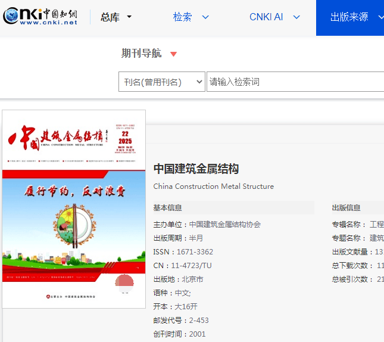This screenshot has height=342, width=384.
Task: Open the sponsor link 中国建筑金属结构协会
Action: coord(224,225)
